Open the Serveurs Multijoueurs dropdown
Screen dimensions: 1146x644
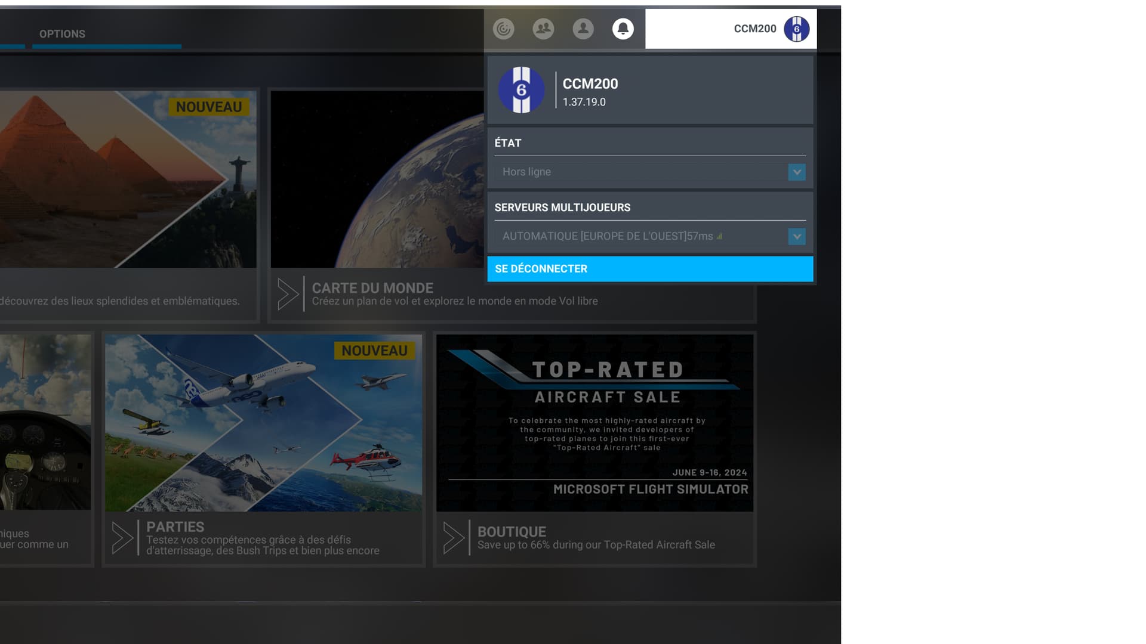coord(796,236)
